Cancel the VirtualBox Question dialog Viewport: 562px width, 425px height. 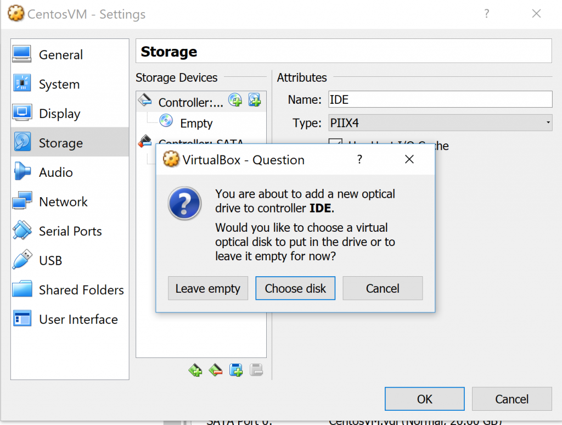(x=383, y=288)
